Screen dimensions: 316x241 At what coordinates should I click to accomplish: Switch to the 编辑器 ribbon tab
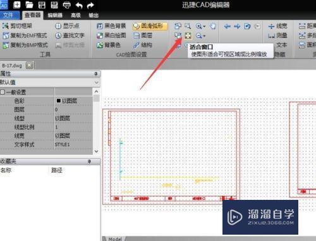click(55, 15)
